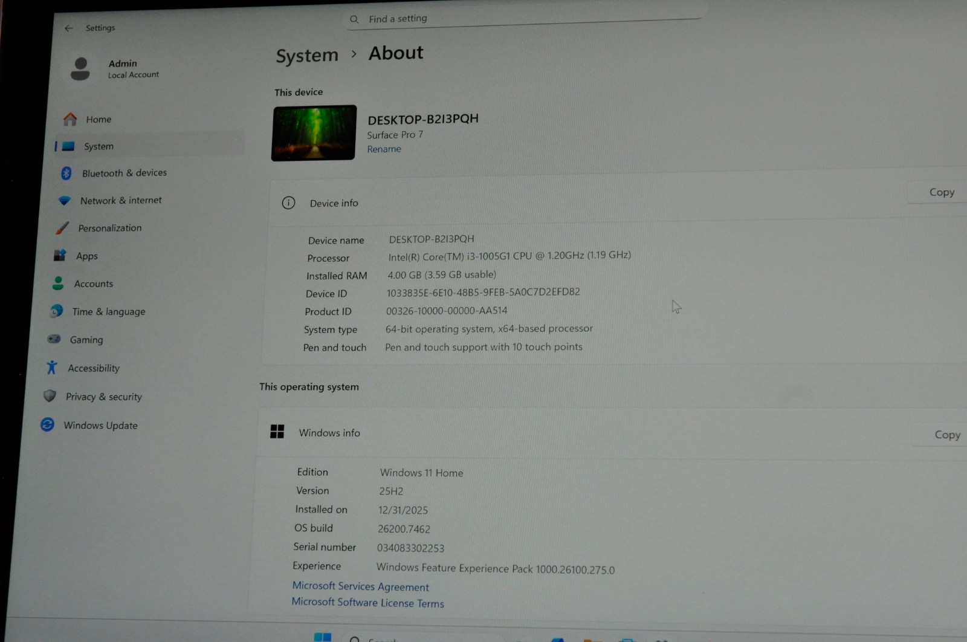Collapse the Windows info section header

click(612, 433)
